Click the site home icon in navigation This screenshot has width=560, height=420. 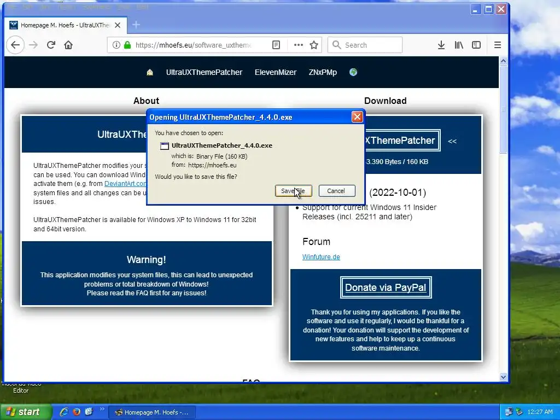150,73
